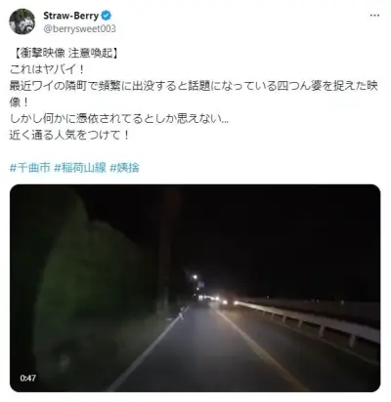This screenshot has width=391, height=402.
Task: Play the embedded night road video
Action: (195, 288)
